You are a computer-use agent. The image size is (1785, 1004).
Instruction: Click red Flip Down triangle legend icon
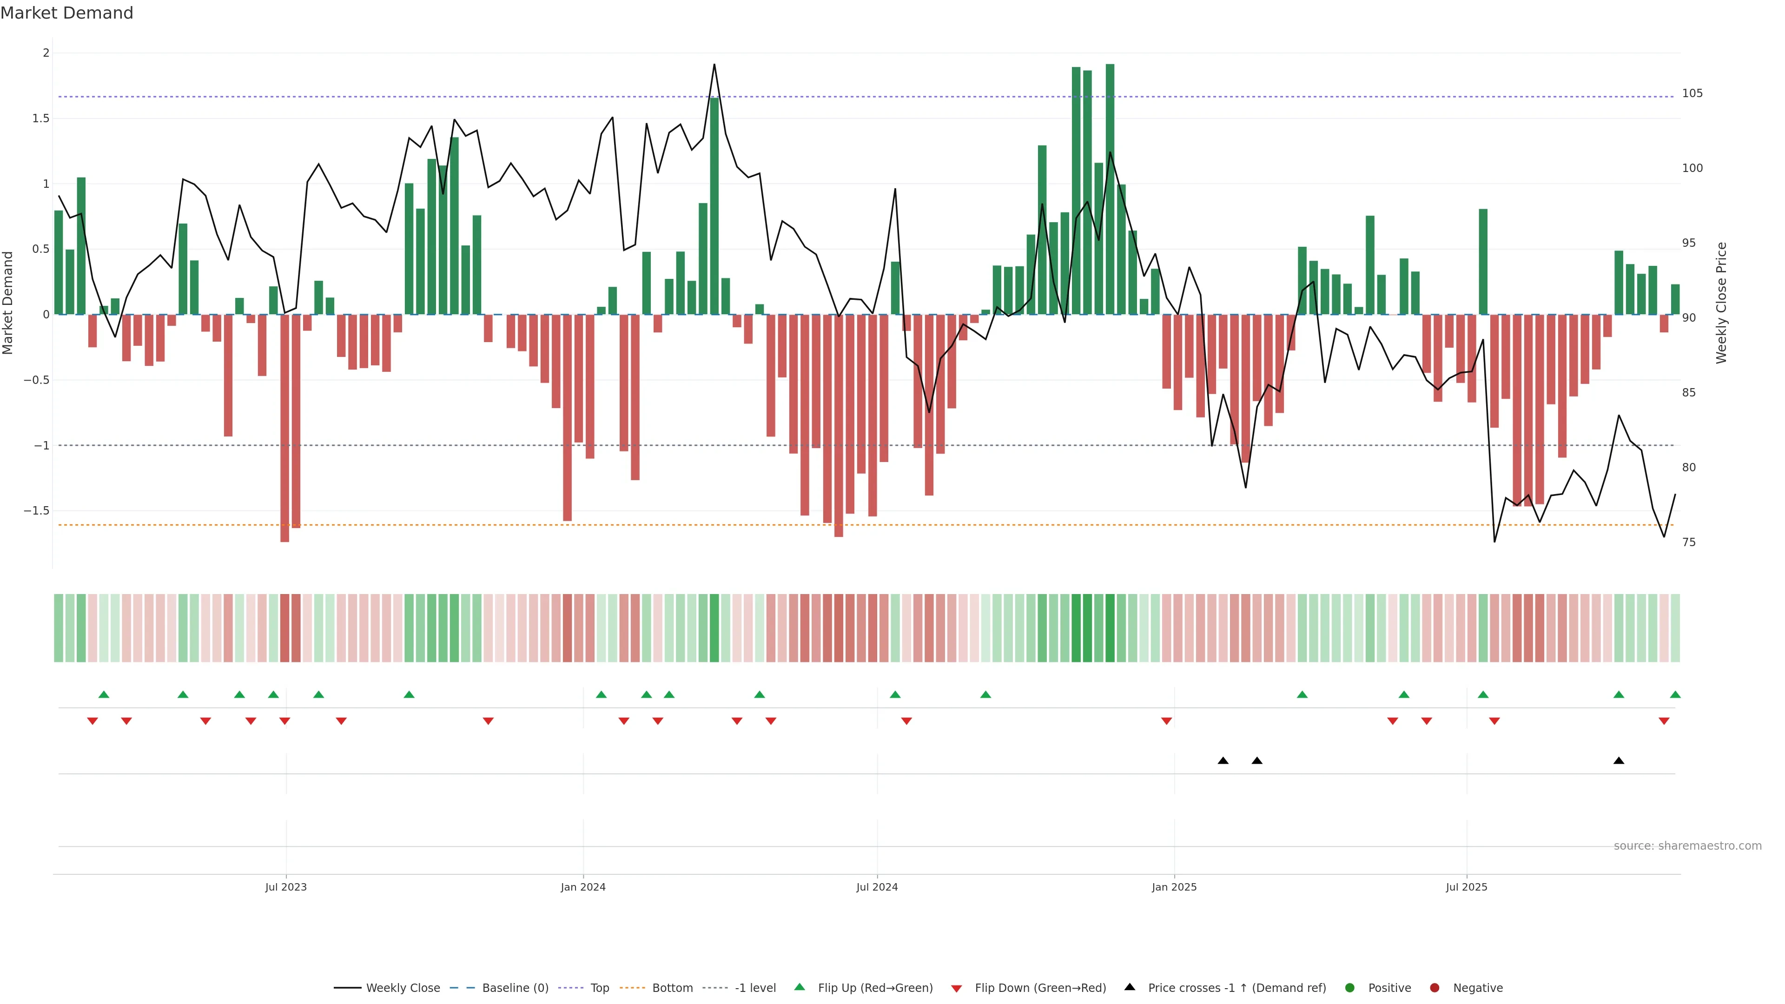[x=956, y=989]
